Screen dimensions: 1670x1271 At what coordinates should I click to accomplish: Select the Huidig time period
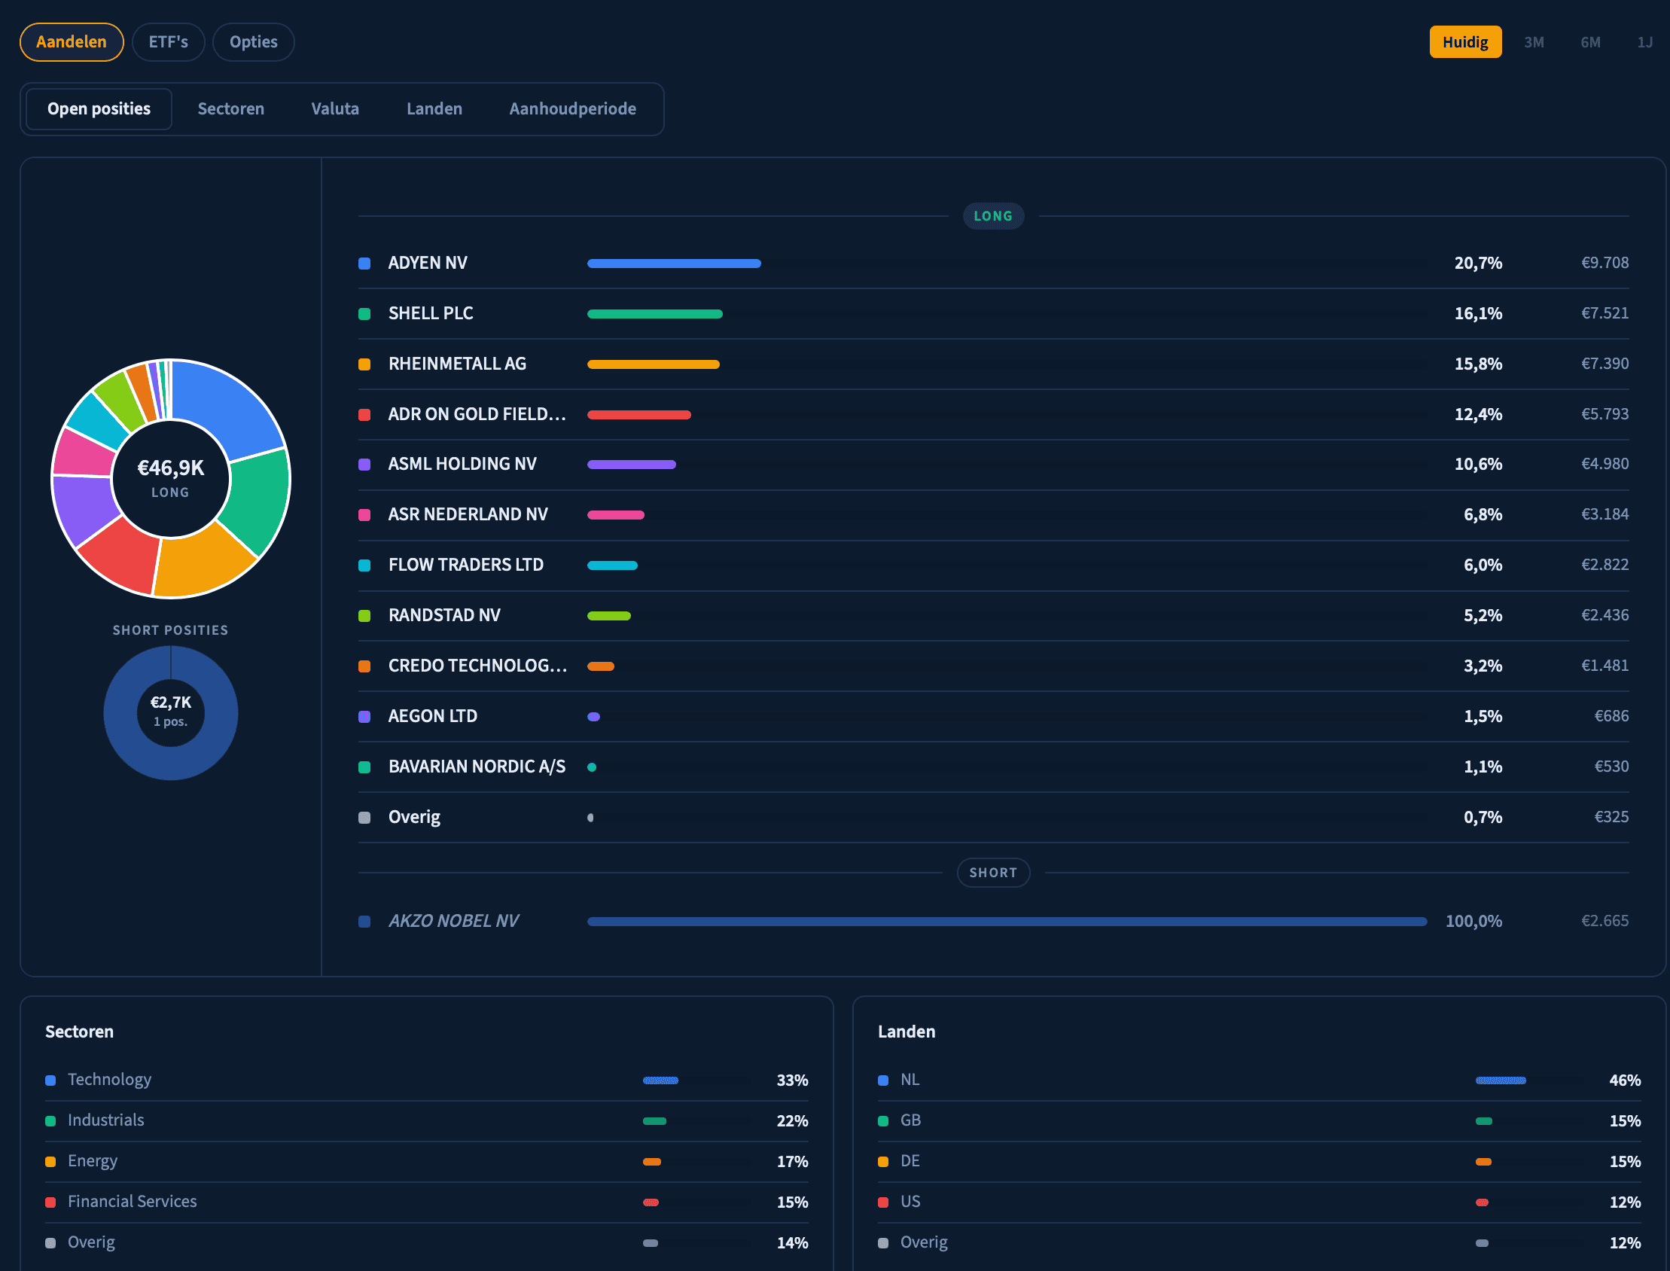pos(1464,41)
